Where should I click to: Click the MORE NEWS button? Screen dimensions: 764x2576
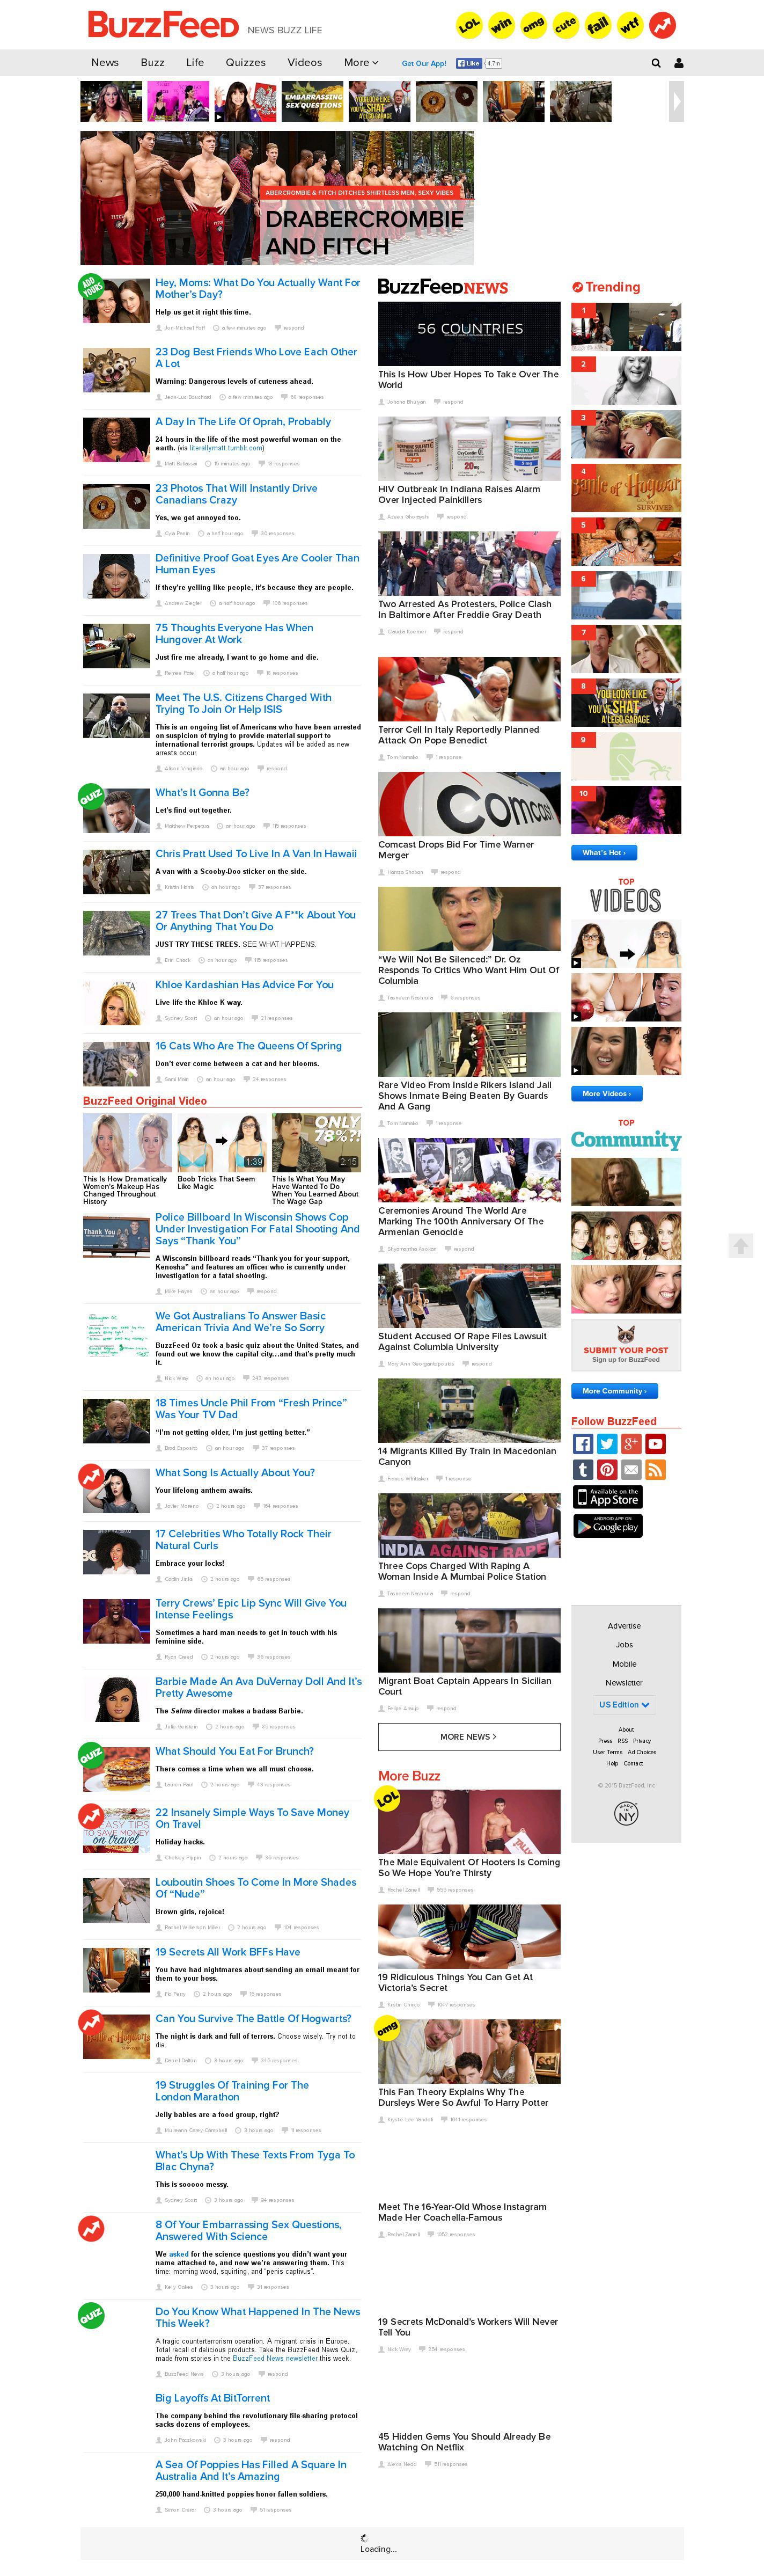(469, 1737)
